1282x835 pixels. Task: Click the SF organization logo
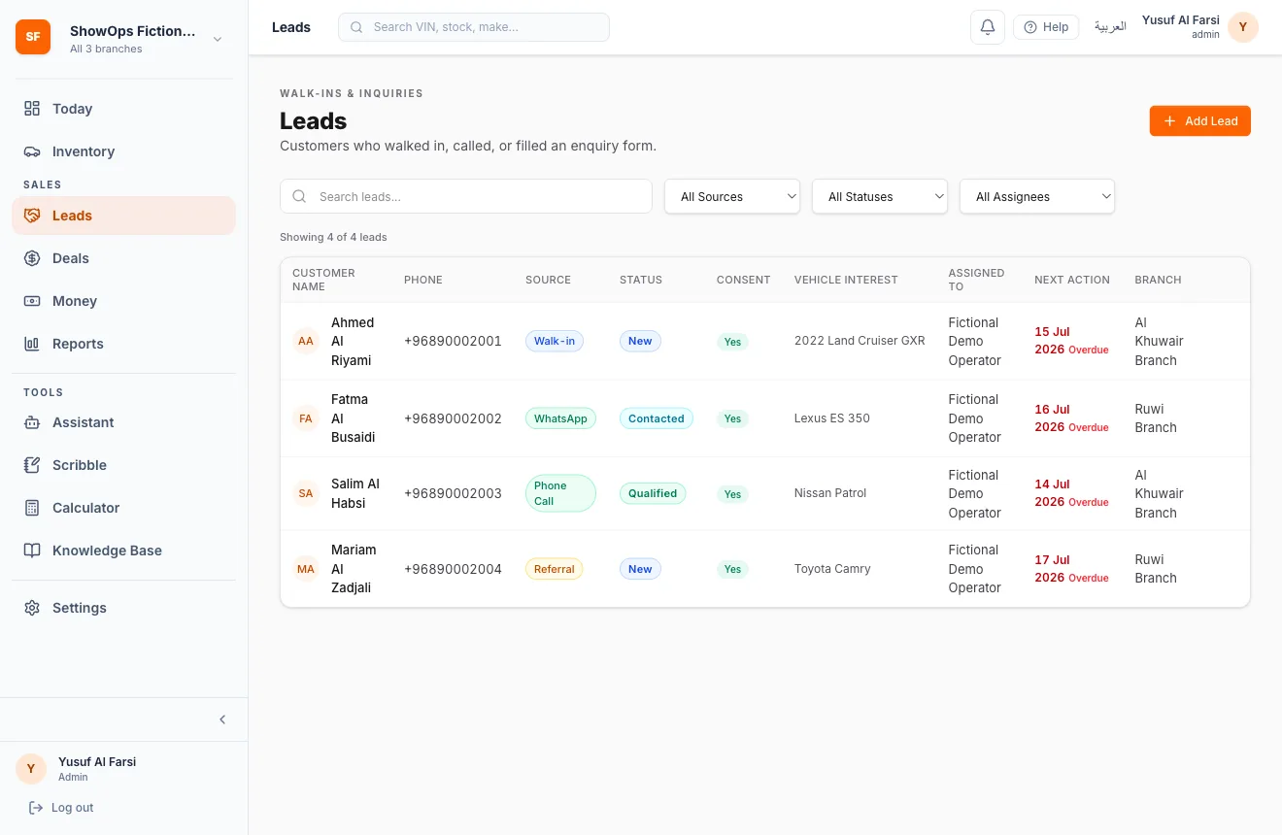pos(33,37)
